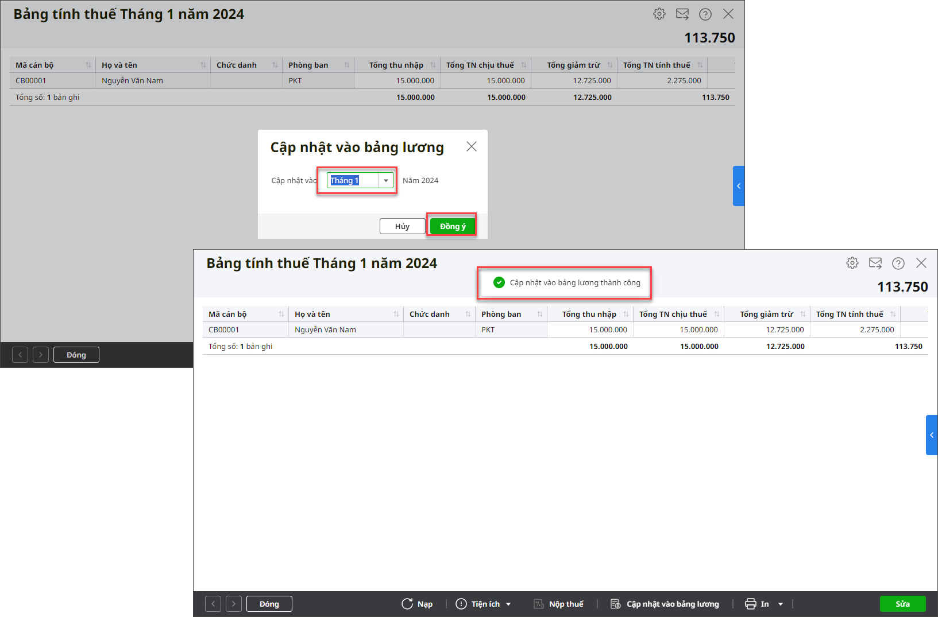This screenshot has height=617, width=938.
Task: Click the printer icon labeled In
Action: click(x=750, y=604)
